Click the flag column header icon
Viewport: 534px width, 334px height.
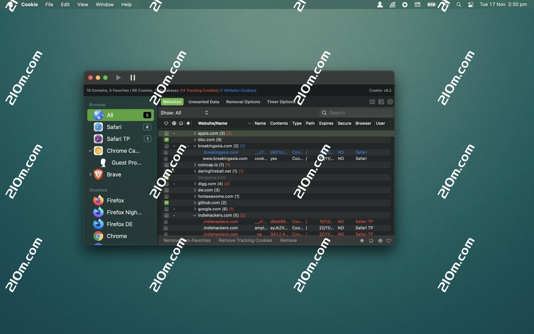(x=181, y=123)
